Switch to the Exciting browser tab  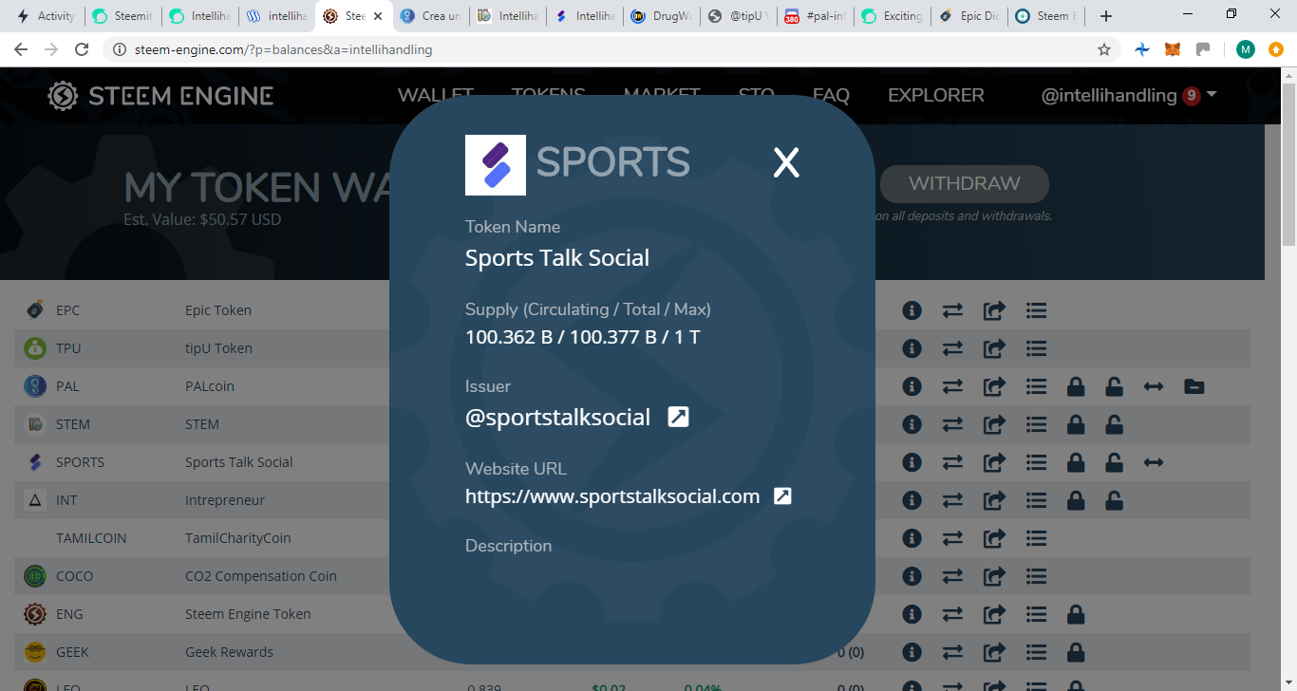893,16
